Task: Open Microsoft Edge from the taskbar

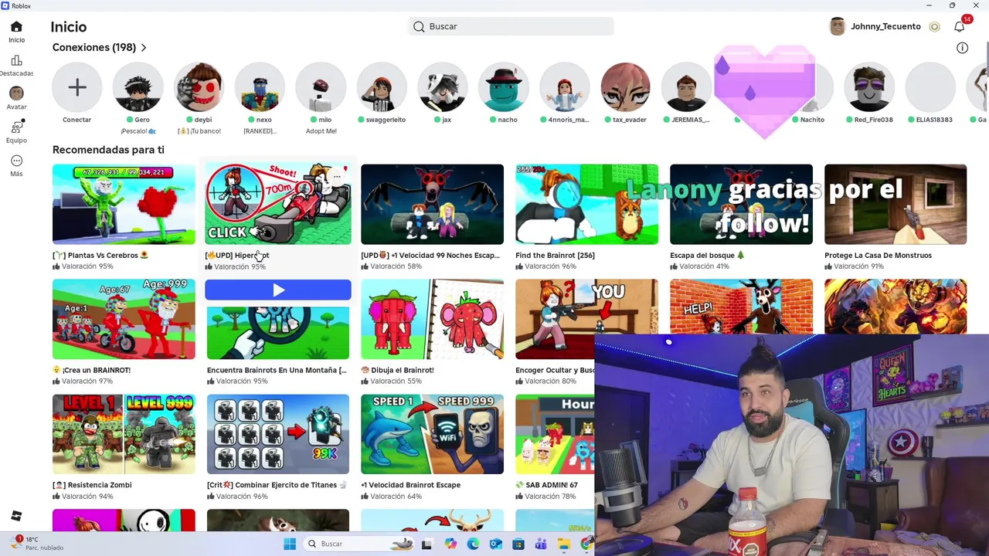Action: (x=473, y=544)
